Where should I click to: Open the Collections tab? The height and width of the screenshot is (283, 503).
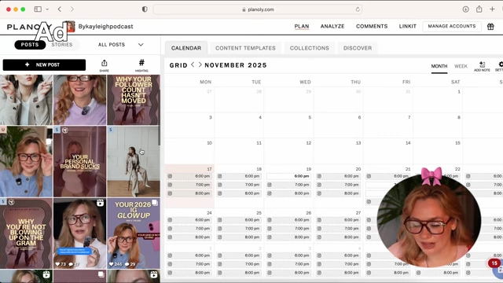coord(309,48)
